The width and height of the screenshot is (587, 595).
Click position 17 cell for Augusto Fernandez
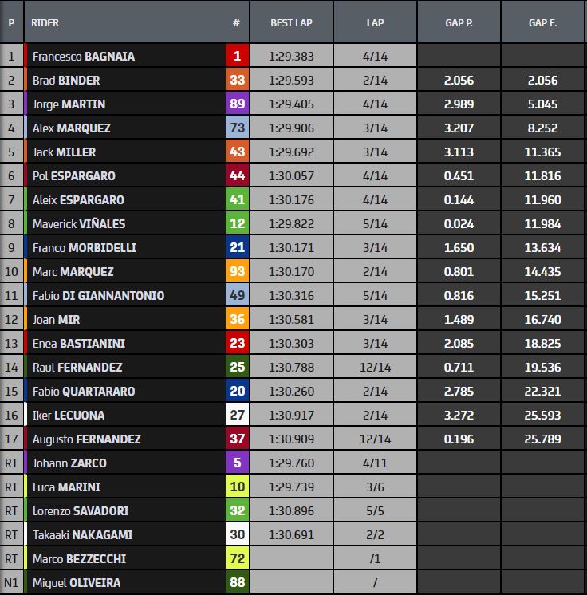pyautogui.click(x=11, y=439)
